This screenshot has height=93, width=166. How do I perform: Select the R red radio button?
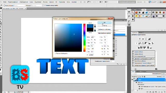pyautogui.click(x=87, y=46)
